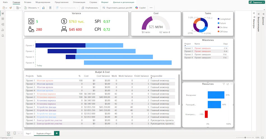Click the Get Data icon

(17, 8)
